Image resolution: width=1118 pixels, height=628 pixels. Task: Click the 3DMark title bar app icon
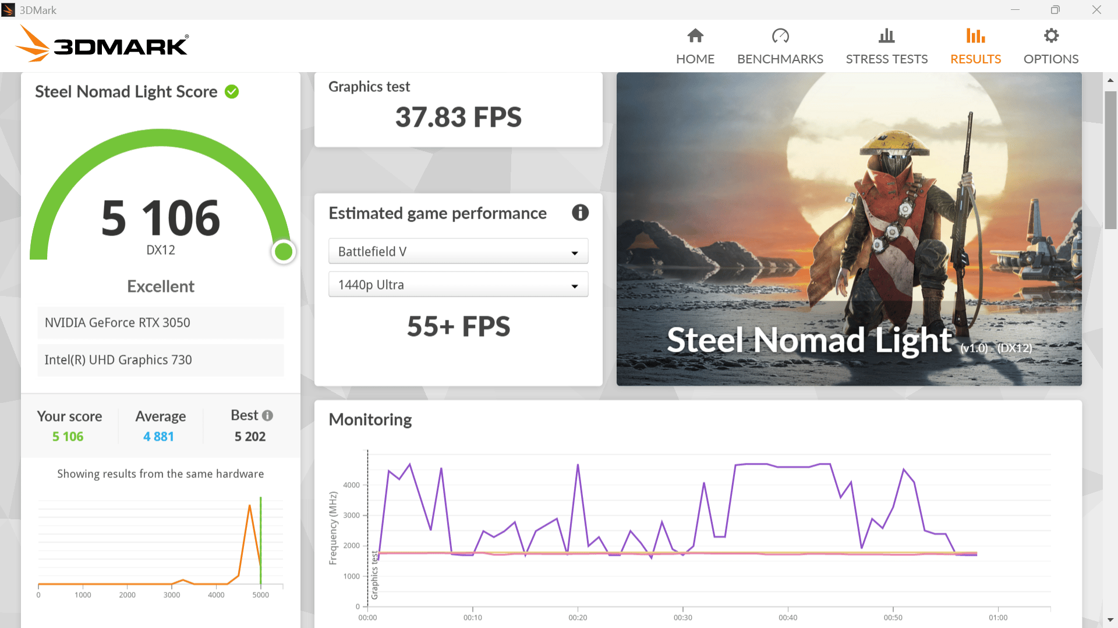click(8, 10)
